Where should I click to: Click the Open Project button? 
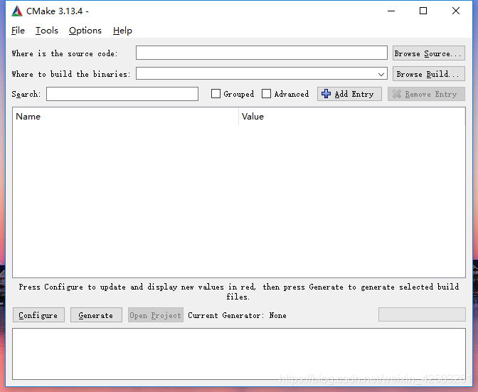156,315
